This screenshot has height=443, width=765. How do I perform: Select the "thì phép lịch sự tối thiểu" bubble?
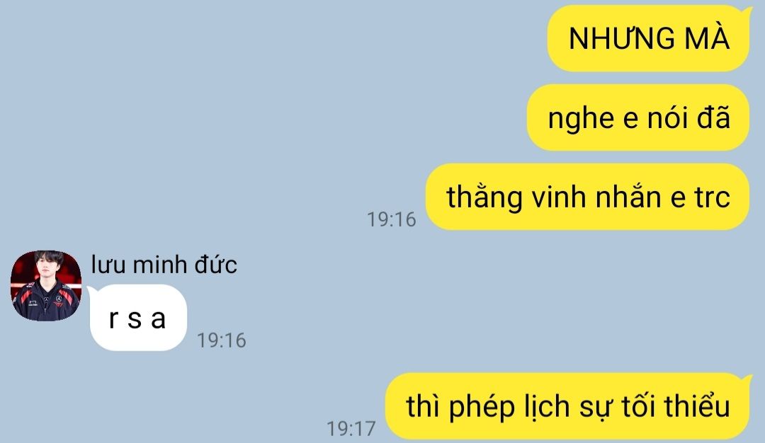568,406
